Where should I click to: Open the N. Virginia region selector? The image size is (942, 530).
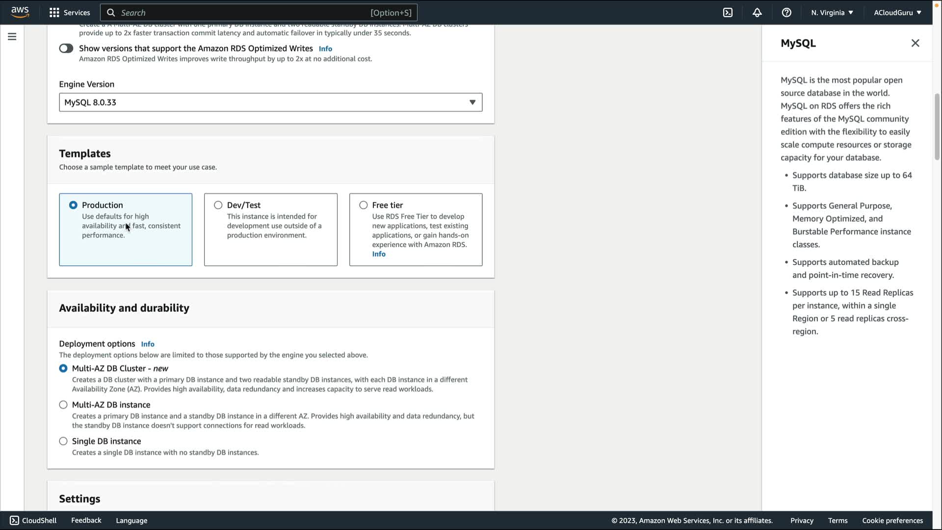(832, 13)
